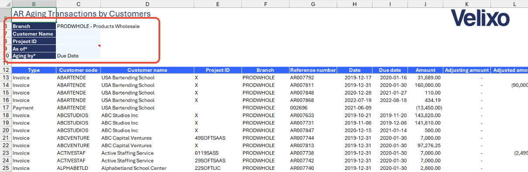The image size is (528, 172).
Task: Click the Adjusting amount column heading
Action: click(x=467, y=70)
